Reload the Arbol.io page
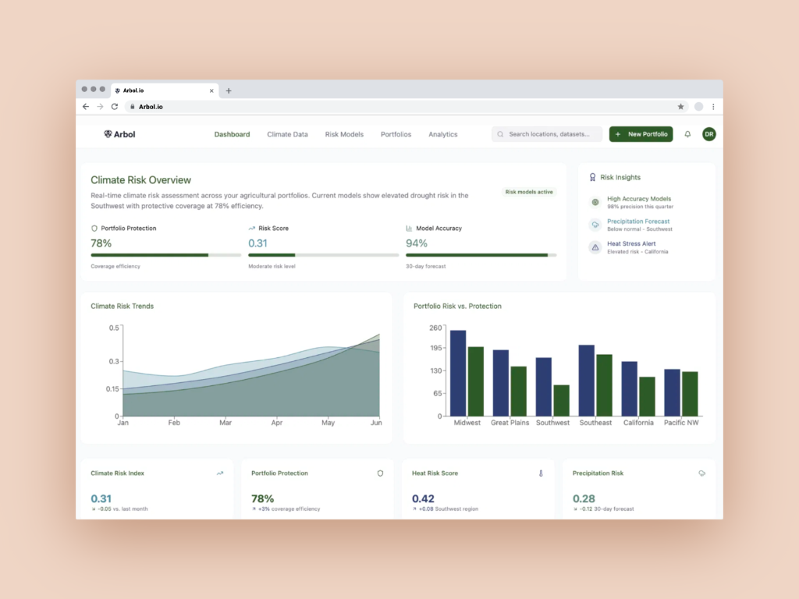 pyautogui.click(x=115, y=106)
